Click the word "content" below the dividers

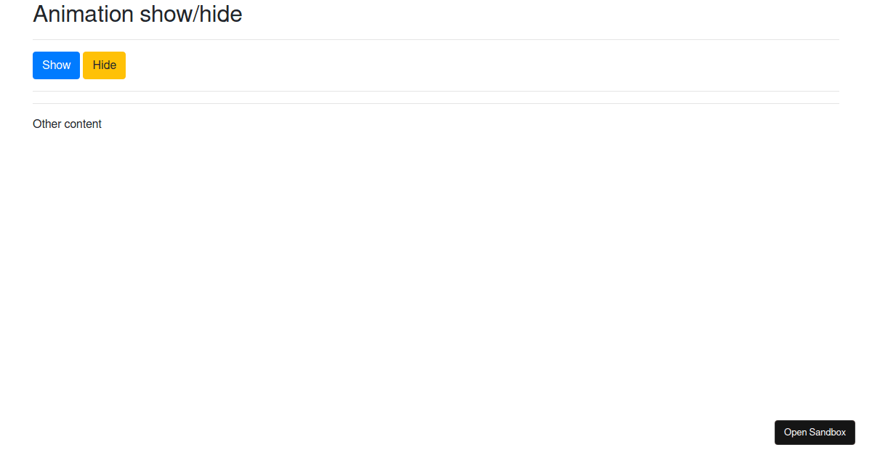pos(83,124)
